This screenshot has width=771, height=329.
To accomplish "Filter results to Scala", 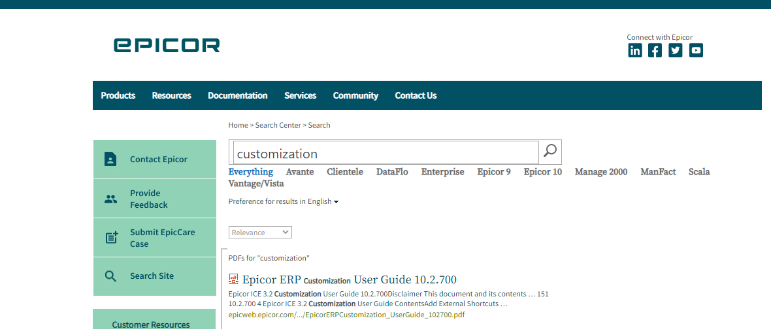I will [699, 171].
